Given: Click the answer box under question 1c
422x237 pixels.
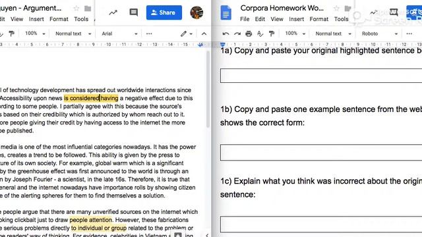Looking at the screenshot, I should (321, 224).
